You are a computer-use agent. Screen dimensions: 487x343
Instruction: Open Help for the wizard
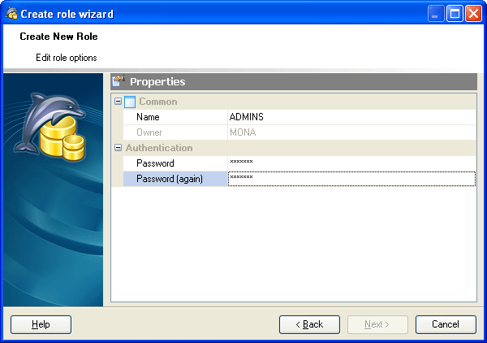pos(41,324)
